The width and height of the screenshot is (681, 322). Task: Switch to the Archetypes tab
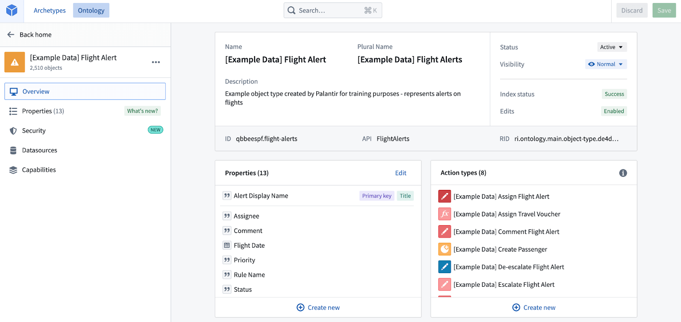coord(50,10)
